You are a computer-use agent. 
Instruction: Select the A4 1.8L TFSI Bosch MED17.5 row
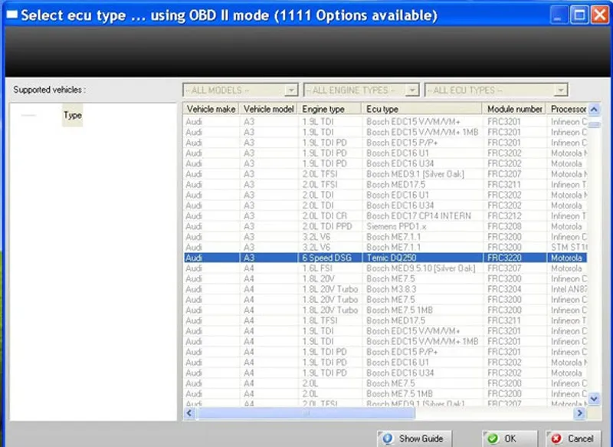point(385,320)
